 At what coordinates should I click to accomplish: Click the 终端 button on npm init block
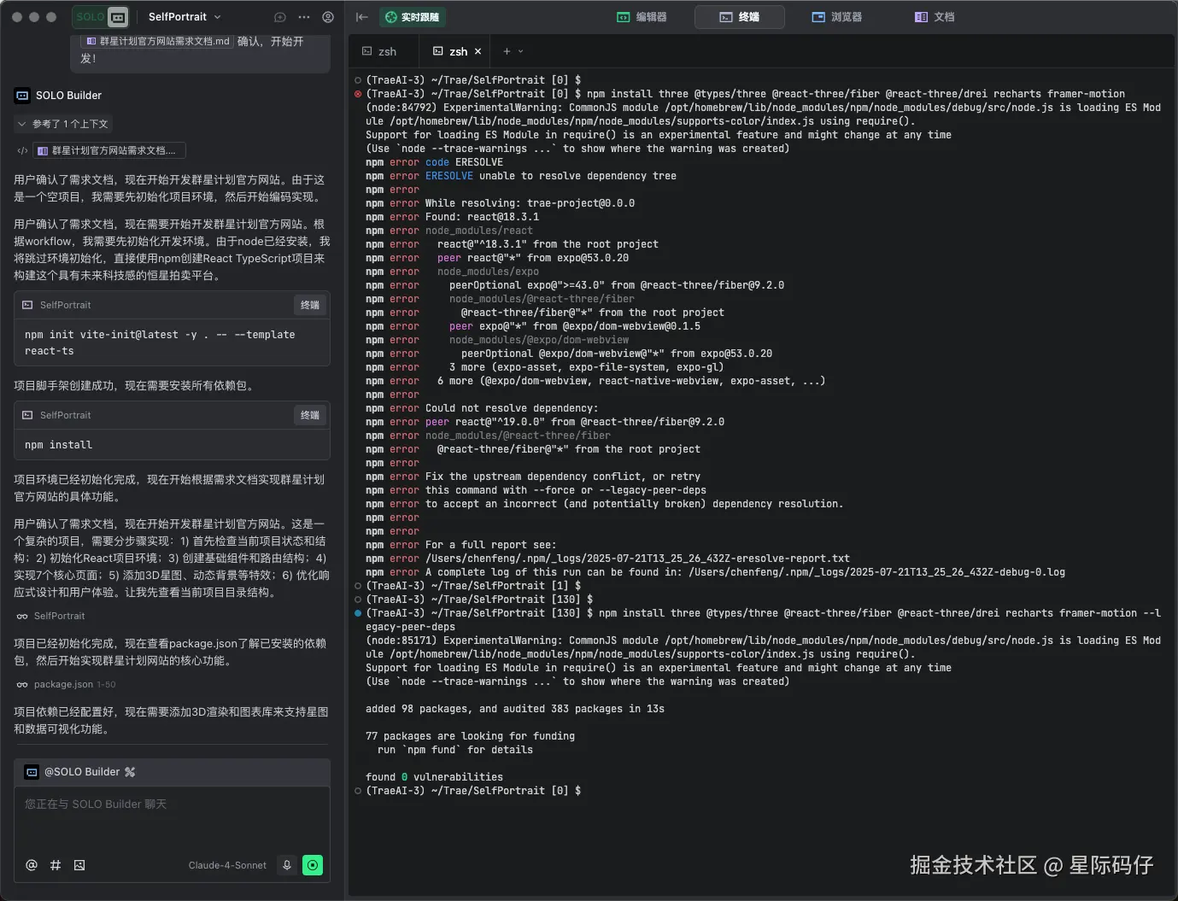(310, 305)
